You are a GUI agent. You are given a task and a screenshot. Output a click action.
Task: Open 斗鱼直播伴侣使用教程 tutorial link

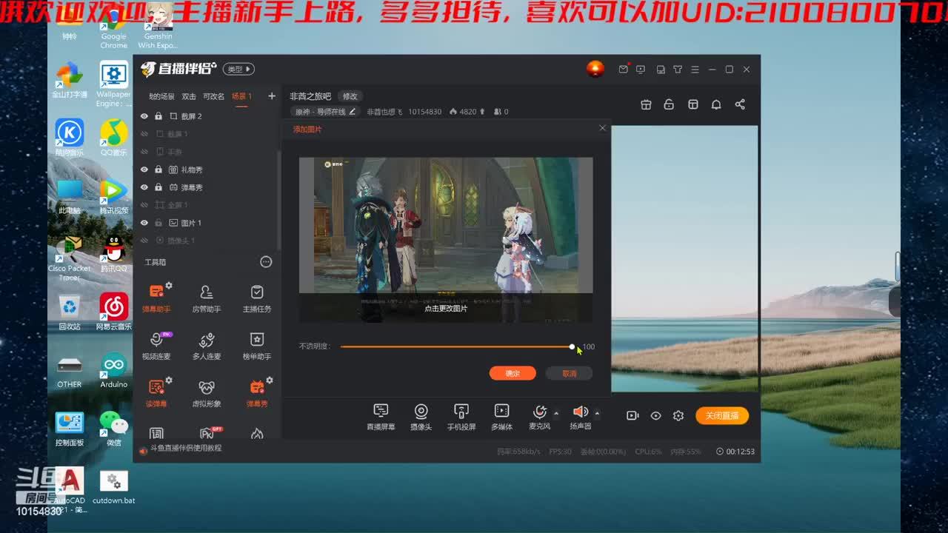(x=186, y=449)
